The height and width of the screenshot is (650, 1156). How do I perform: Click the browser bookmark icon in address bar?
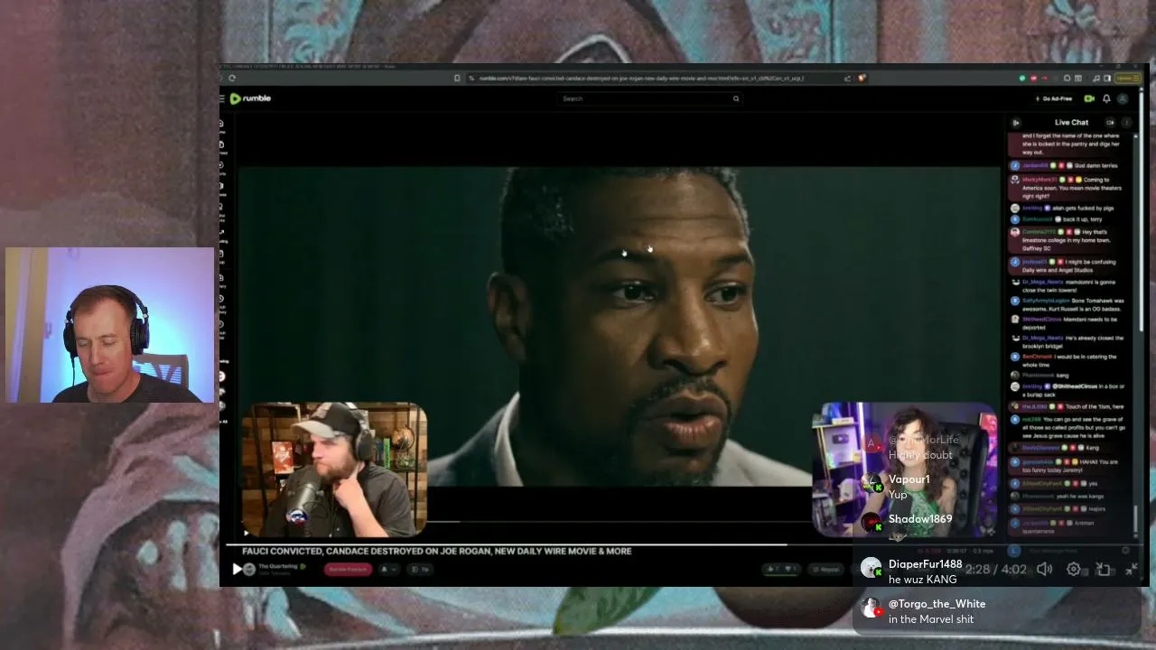457,78
